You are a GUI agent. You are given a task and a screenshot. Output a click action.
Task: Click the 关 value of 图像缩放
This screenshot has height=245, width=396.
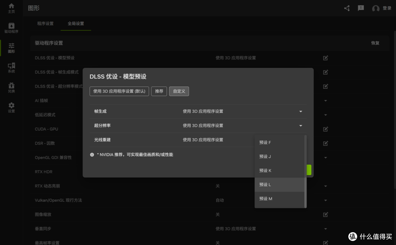(217, 215)
